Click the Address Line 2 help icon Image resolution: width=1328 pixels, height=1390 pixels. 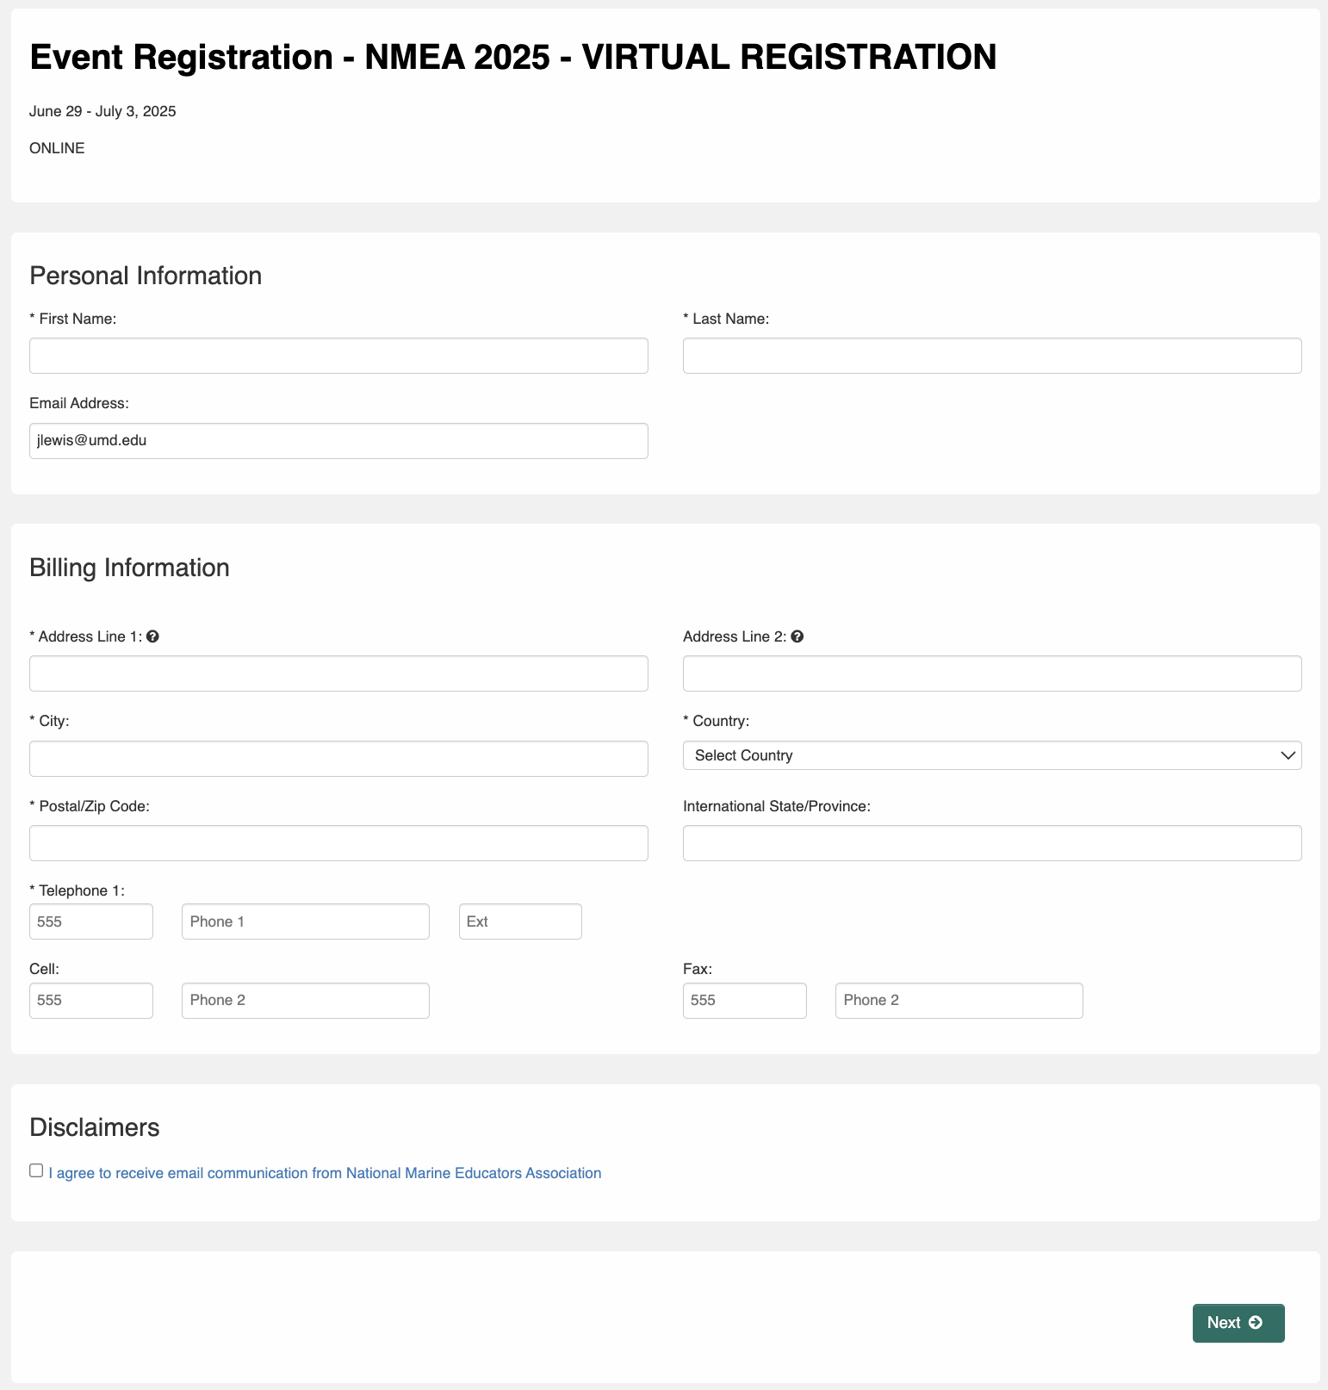point(797,636)
